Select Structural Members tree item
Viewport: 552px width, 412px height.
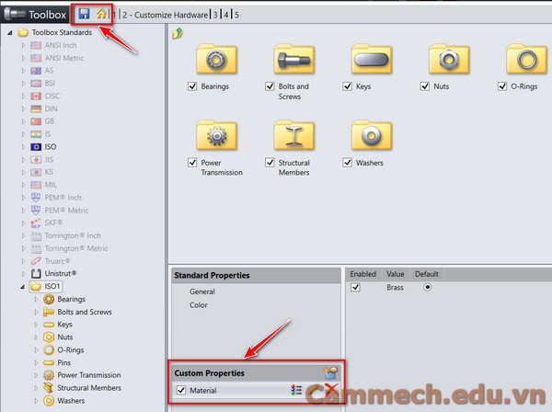coord(89,388)
